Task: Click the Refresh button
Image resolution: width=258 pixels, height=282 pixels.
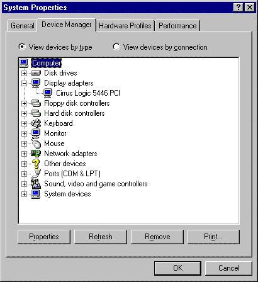Action: pos(101,237)
